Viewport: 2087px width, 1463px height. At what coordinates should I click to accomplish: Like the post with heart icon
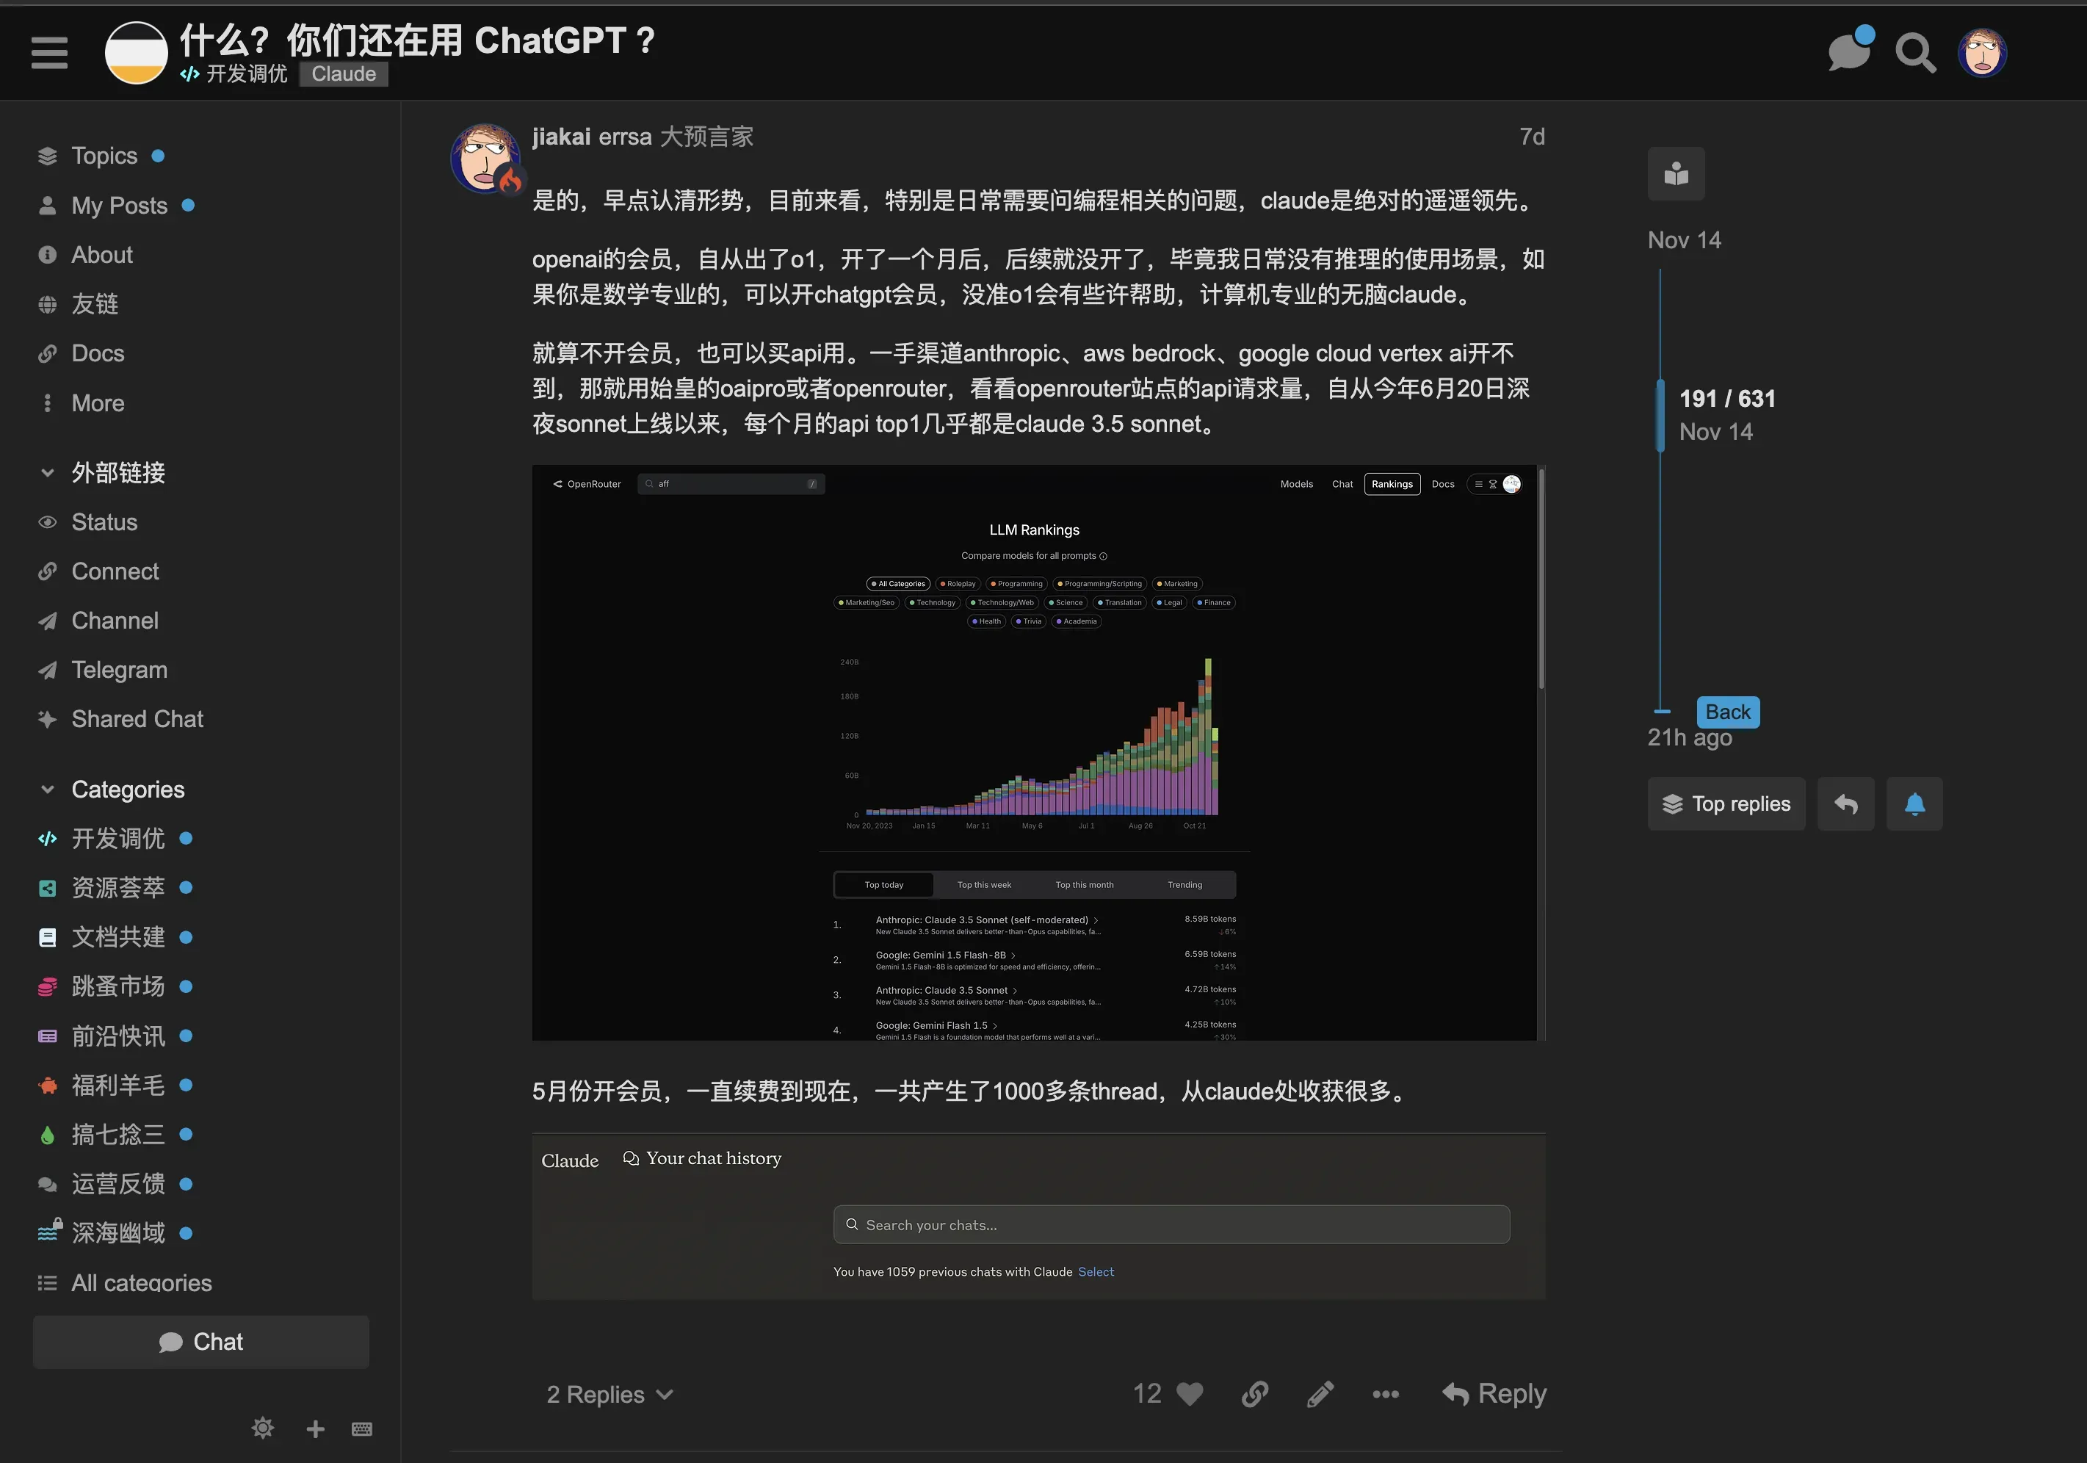click(1189, 1395)
